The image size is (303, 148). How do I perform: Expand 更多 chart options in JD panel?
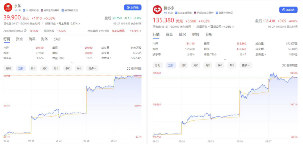92,69
